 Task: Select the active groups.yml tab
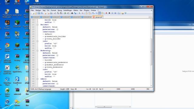click(x=98, y=17)
